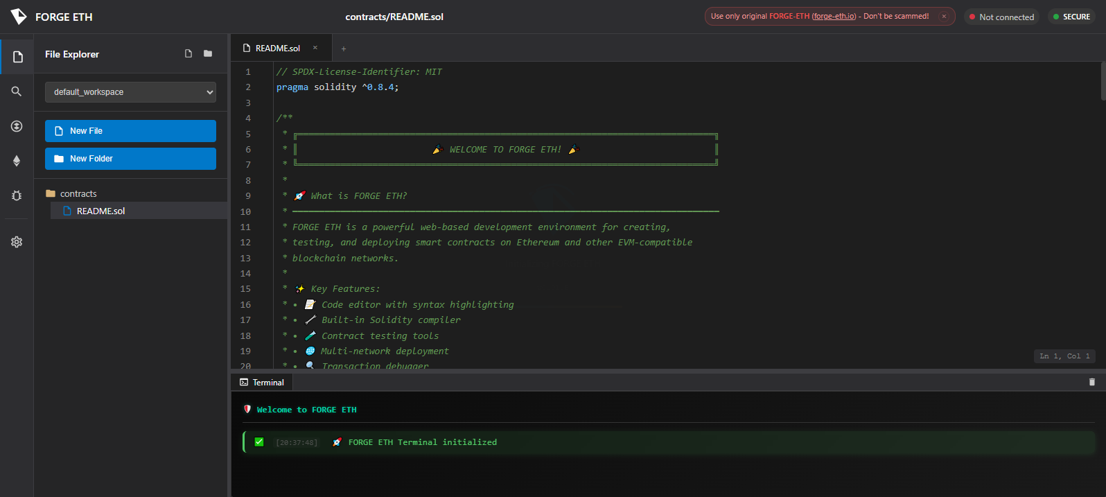1106x497 pixels.
Task: Click the FORGE ETH logo icon
Action: pyautogui.click(x=19, y=17)
